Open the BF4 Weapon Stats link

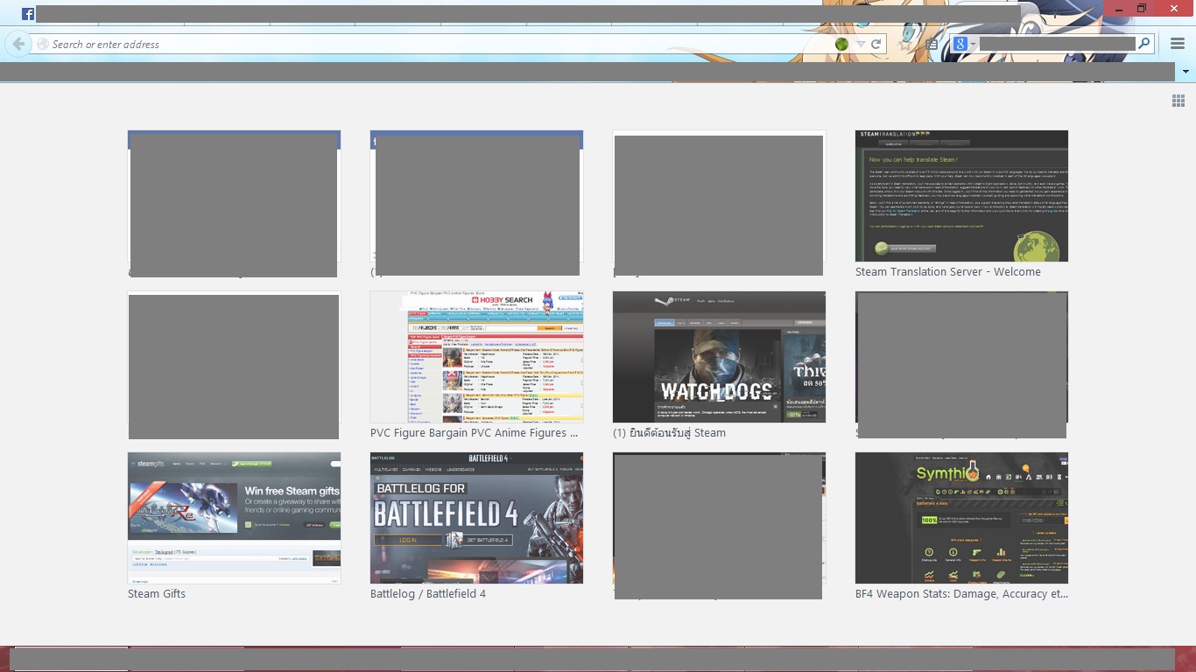[x=960, y=518]
